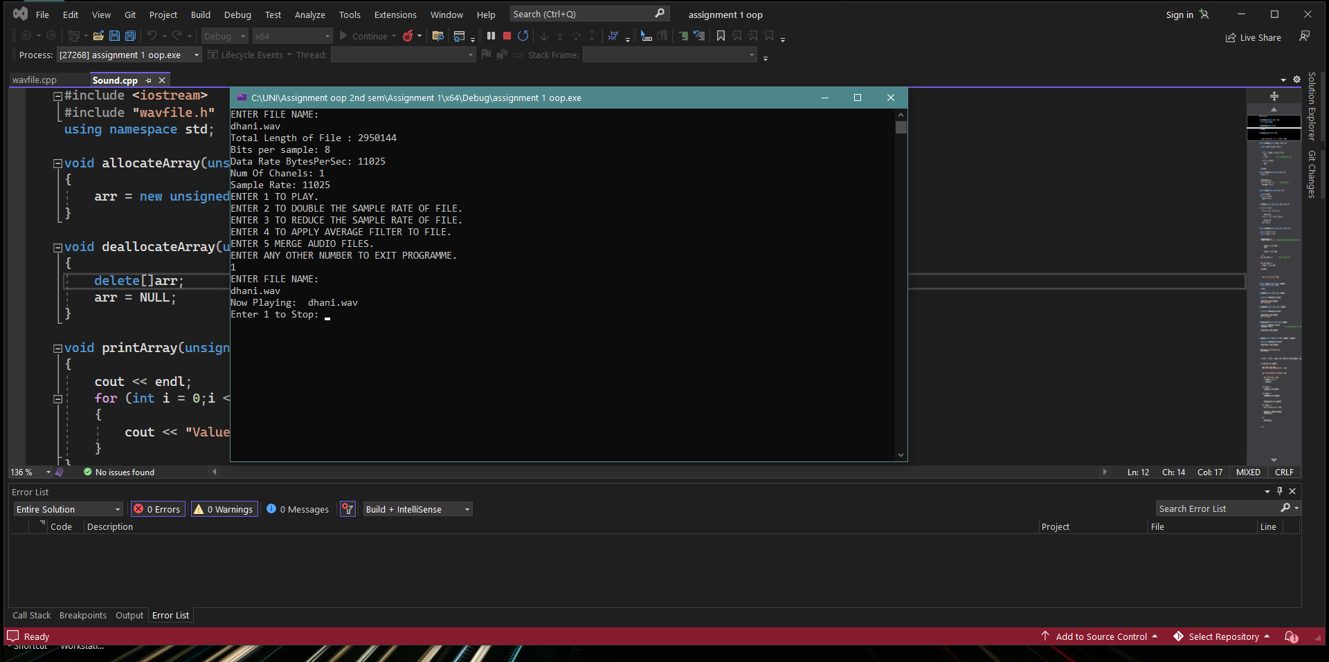The image size is (1329, 662).
Task: Open the Debug configuration dropdown
Action: pyautogui.click(x=225, y=36)
